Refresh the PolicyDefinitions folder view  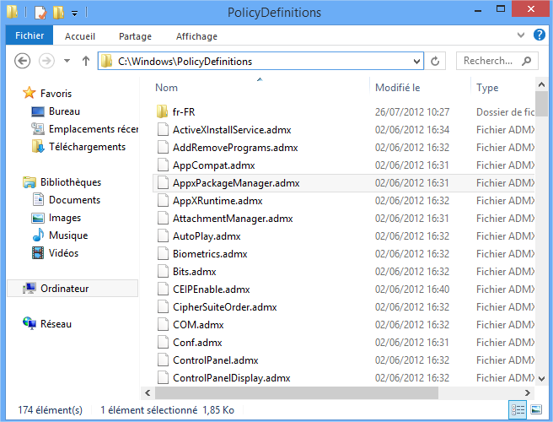pyautogui.click(x=435, y=62)
